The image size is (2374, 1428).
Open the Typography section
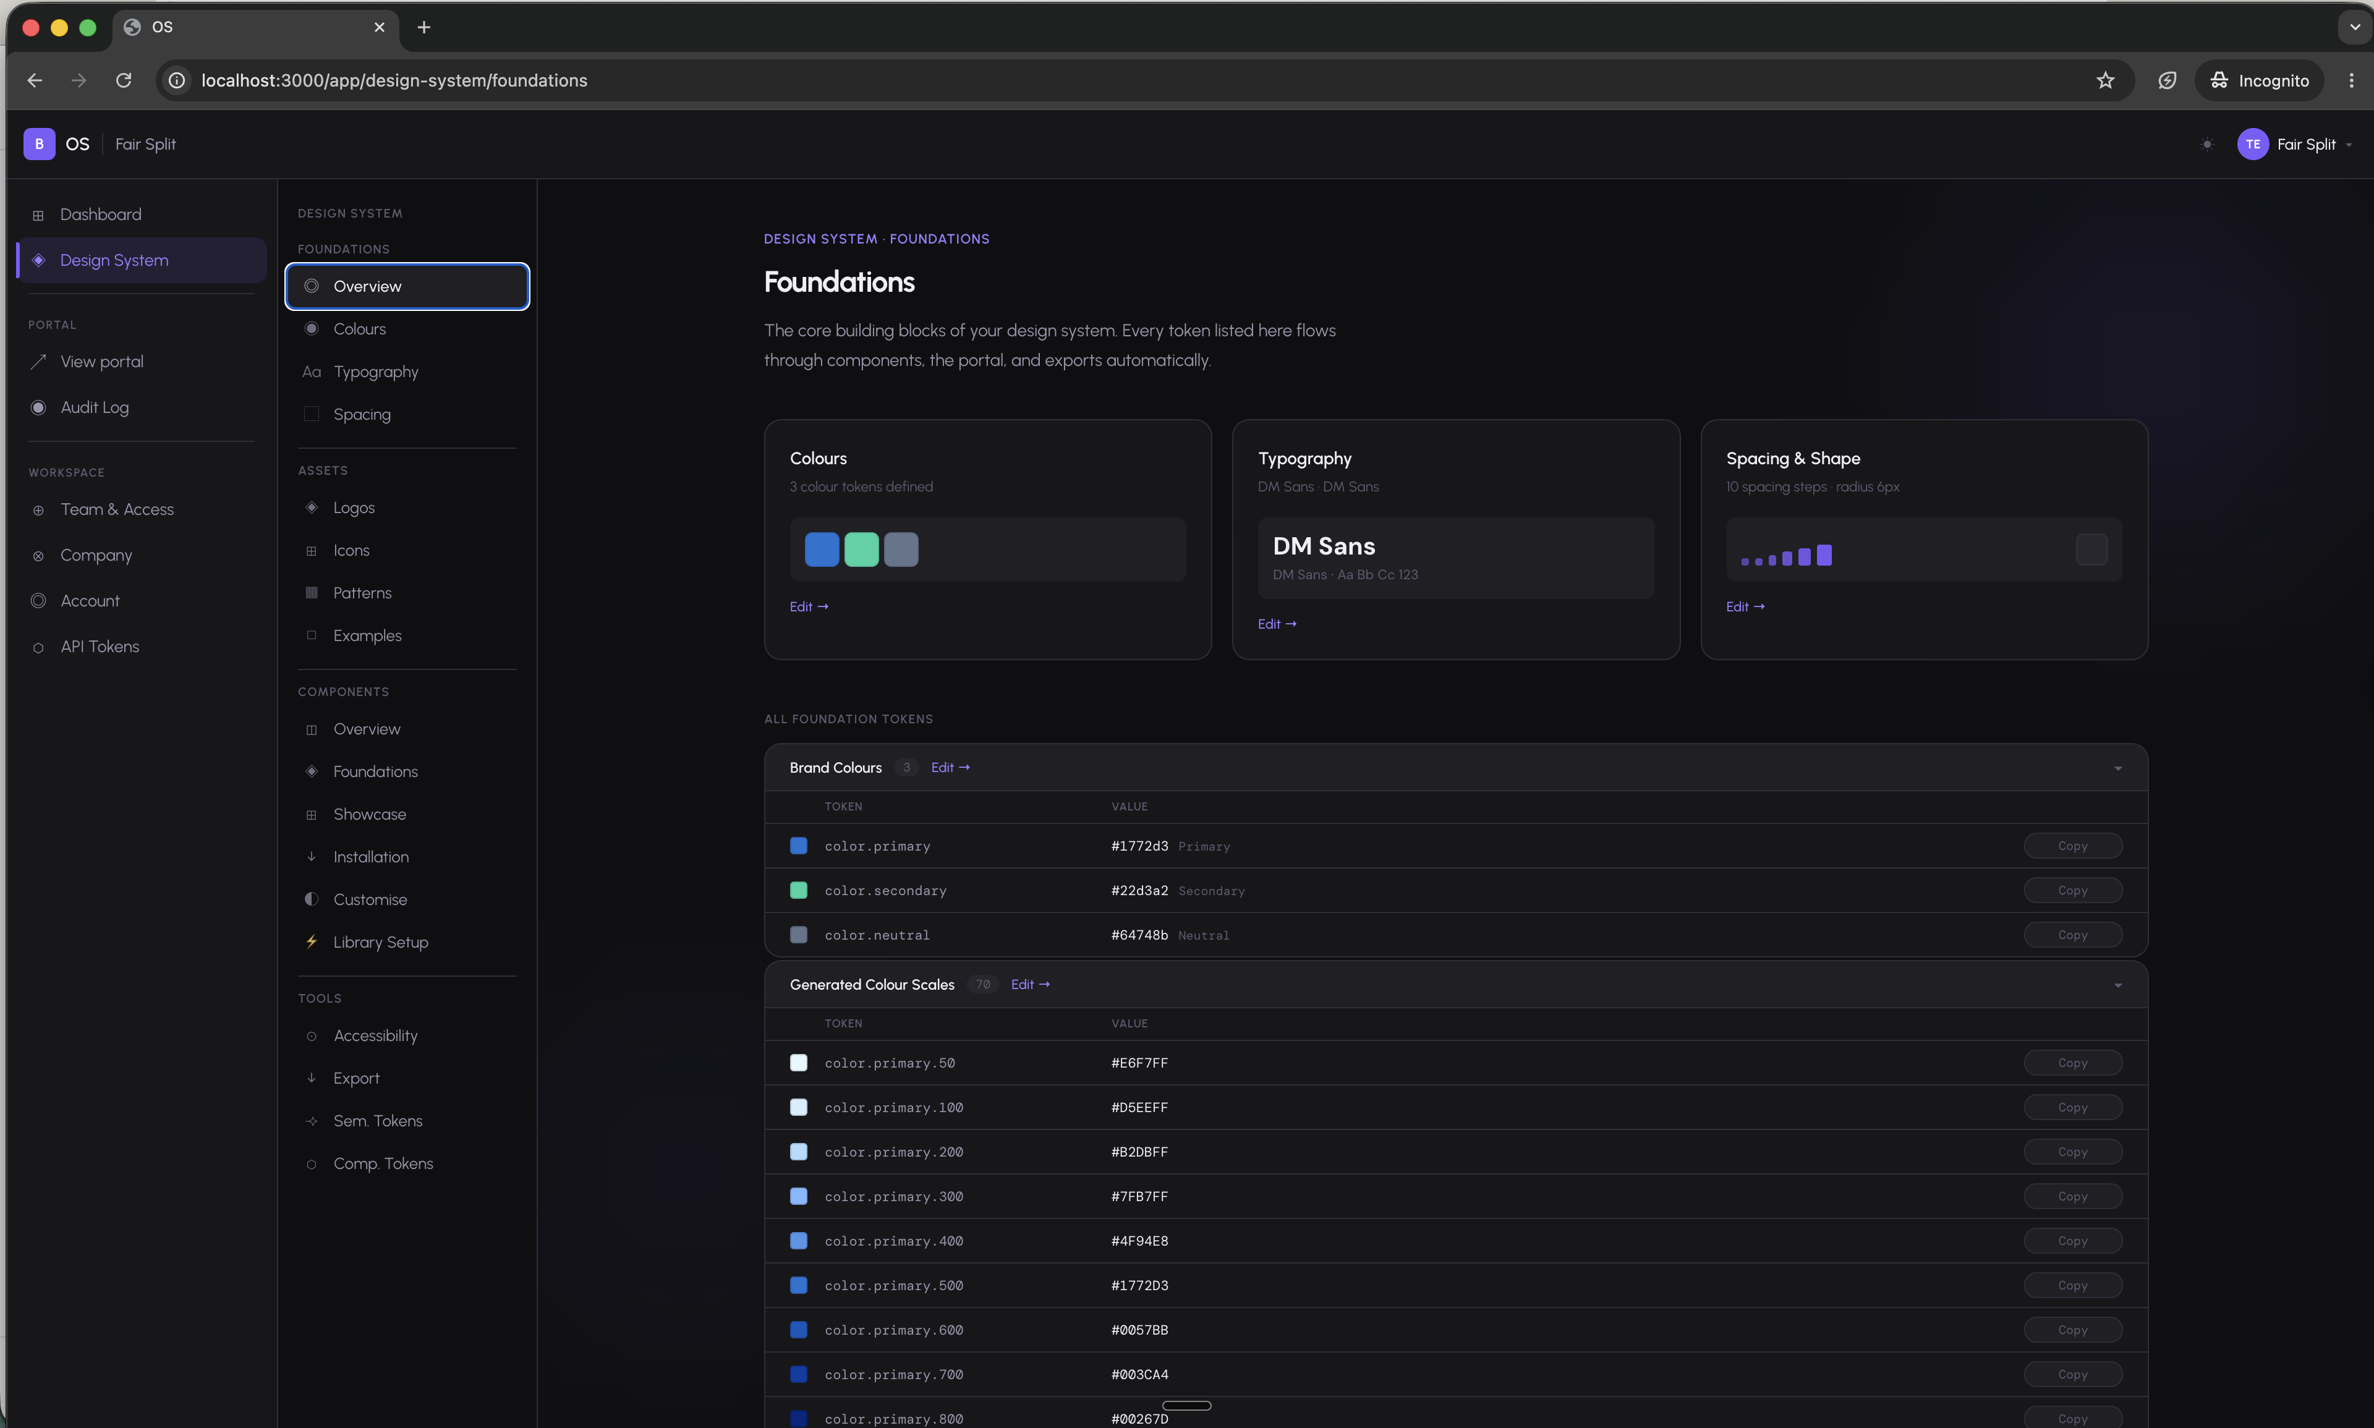pyautogui.click(x=407, y=372)
